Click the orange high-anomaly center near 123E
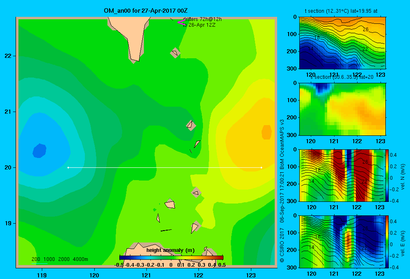This screenshot has width=410, height=279. (x=267, y=132)
